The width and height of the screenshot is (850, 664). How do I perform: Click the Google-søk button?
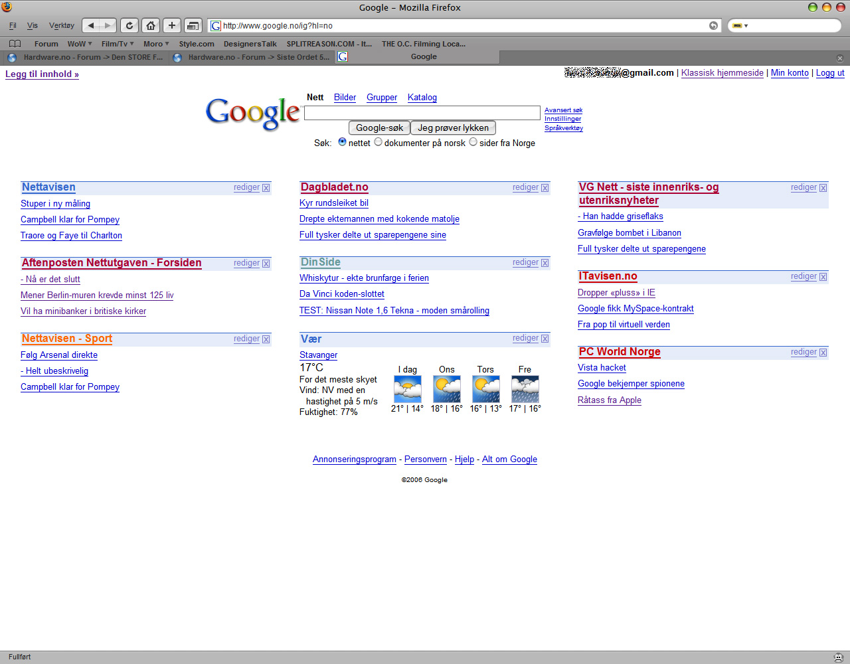tap(379, 128)
